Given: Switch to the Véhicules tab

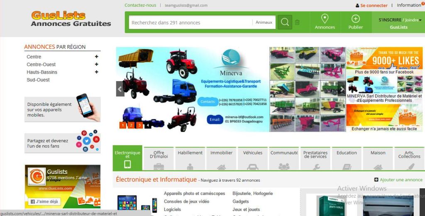Looking at the screenshot, I should pyautogui.click(x=252, y=158).
